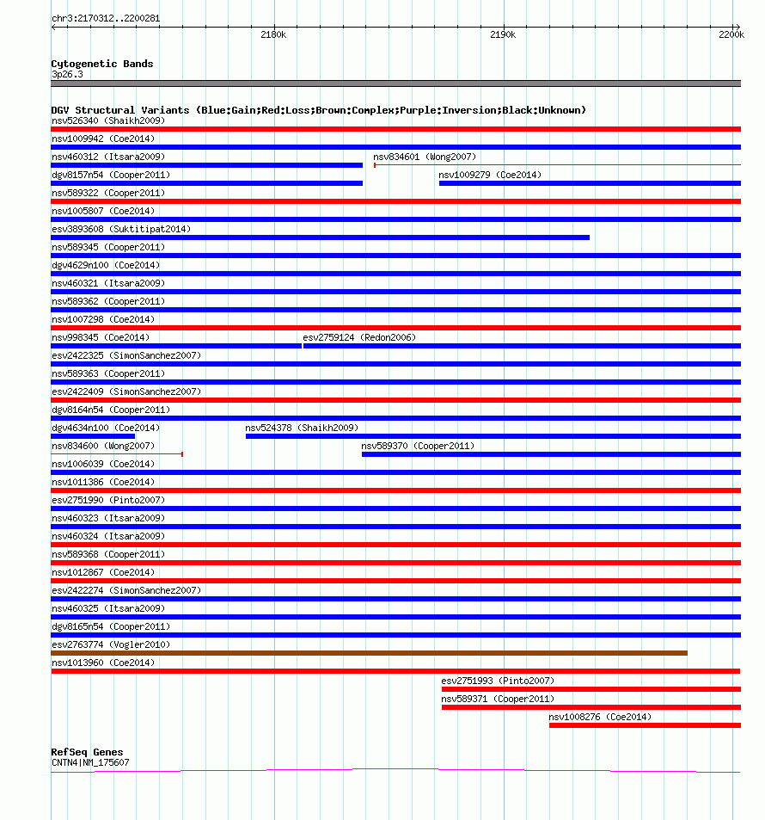Select esv2759124 (Redon2006) label

click(x=359, y=338)
